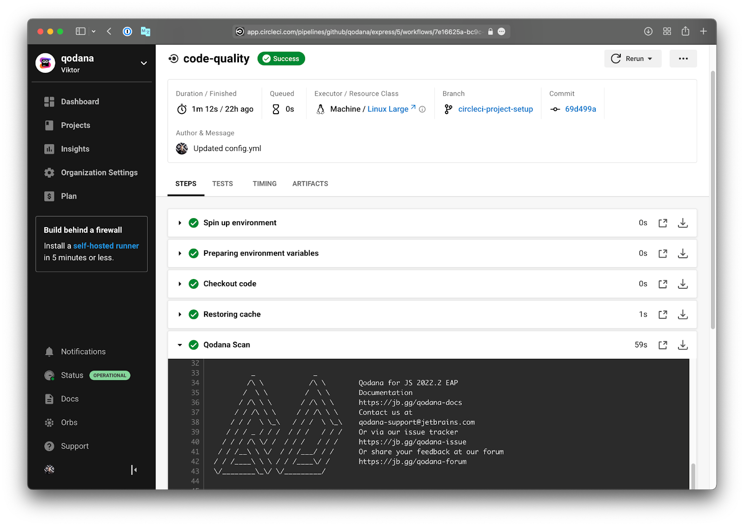744x526 pixels.
Task: Click the self-hosted runner link
Action: click(x=106, y=246)
